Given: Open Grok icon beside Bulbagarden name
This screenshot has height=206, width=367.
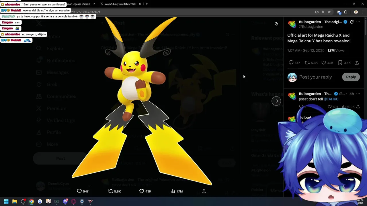Looking at the screenshot, I should (352, 22).
